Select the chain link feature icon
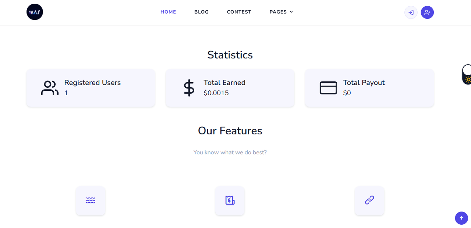471x228 pixels. [369, 200]
